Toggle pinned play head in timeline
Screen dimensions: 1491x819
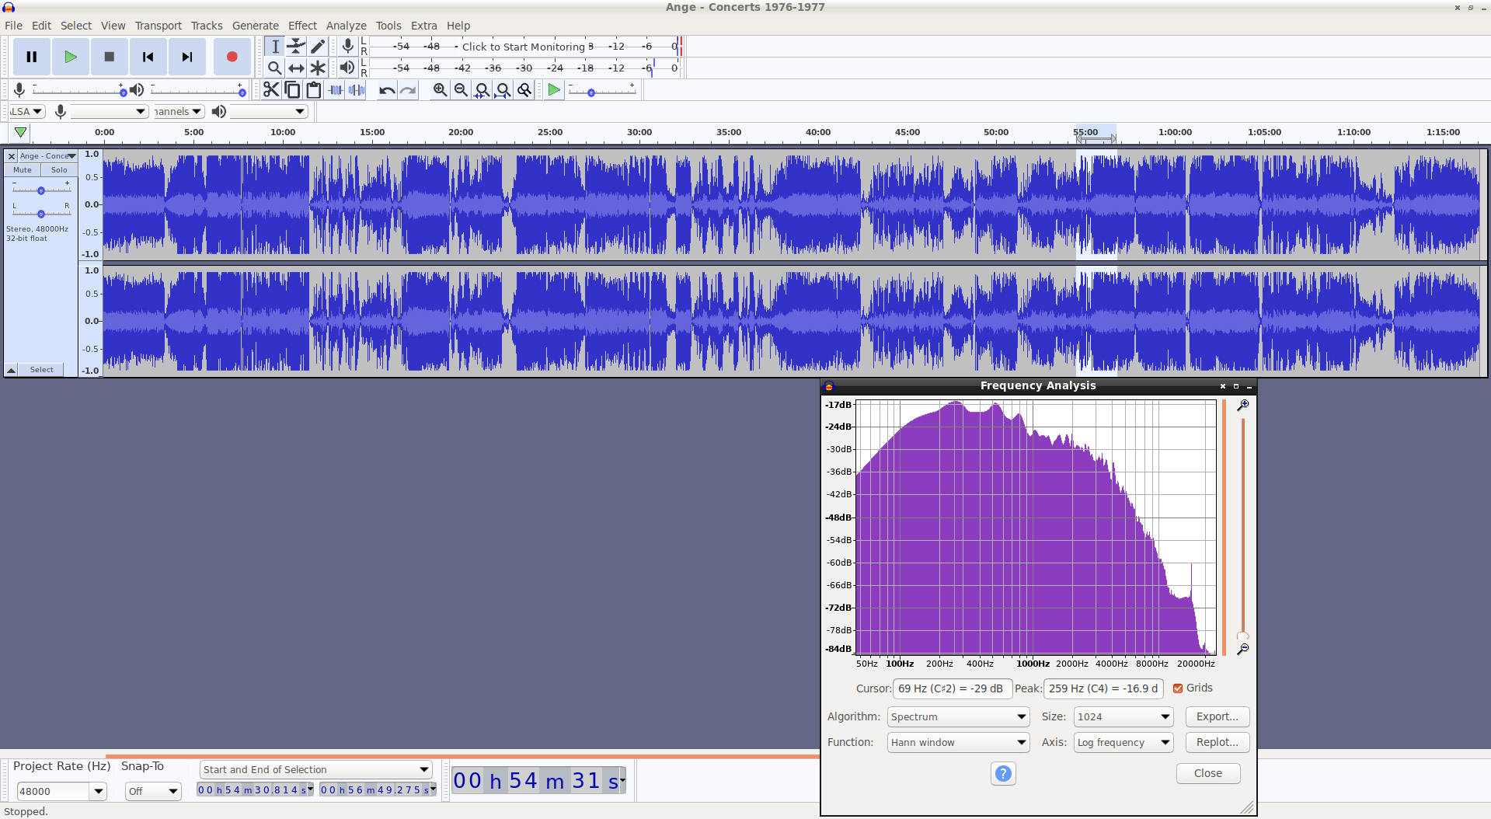point(20,133)
